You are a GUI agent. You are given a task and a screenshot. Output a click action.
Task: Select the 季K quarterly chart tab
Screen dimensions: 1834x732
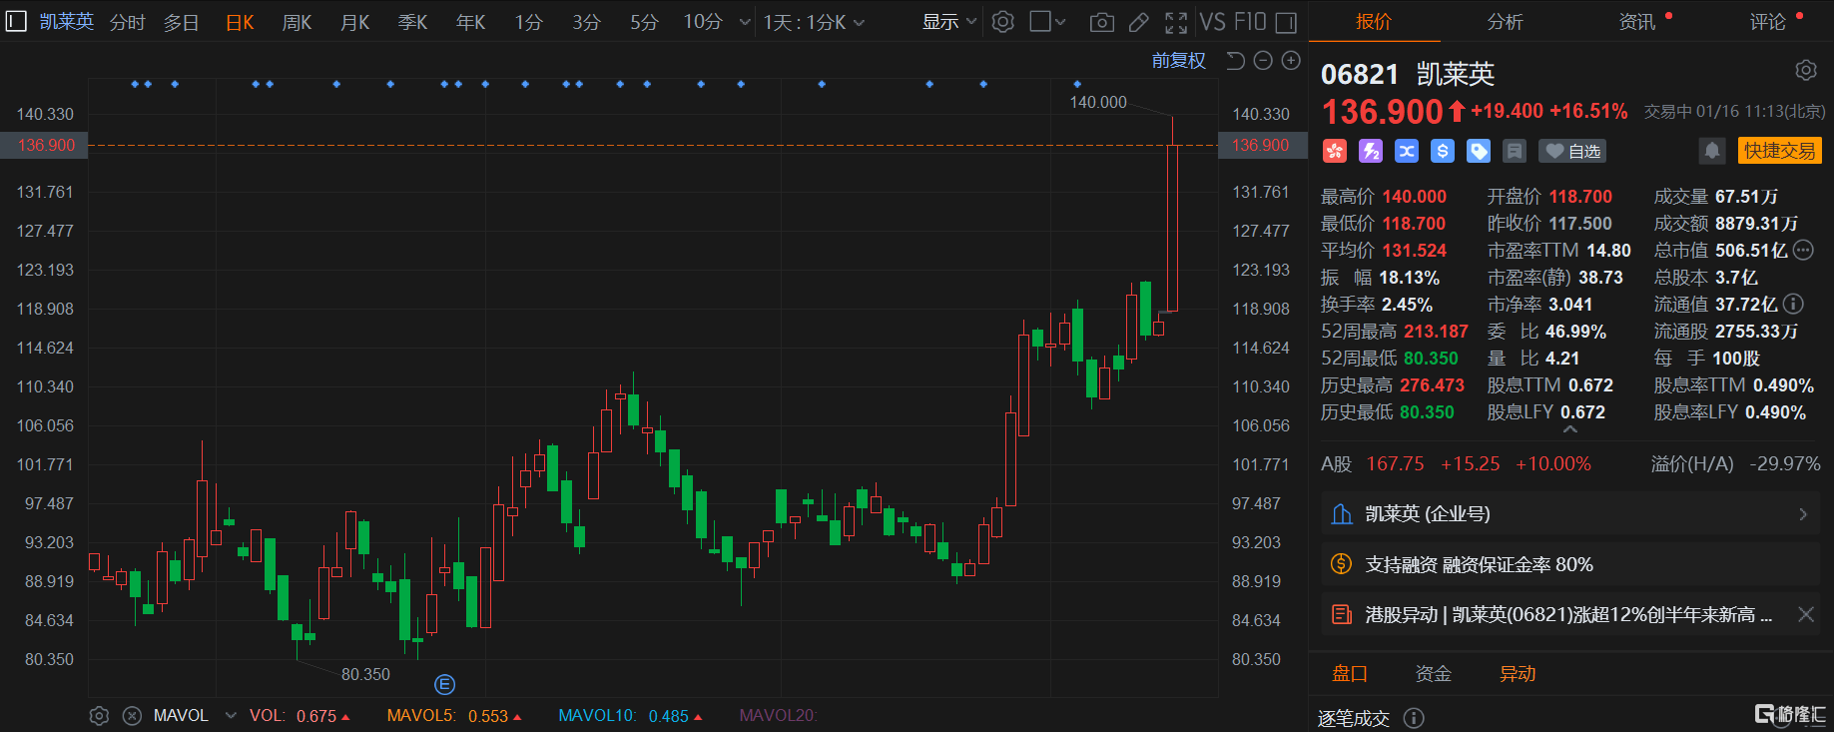click(x=412, y=22)
